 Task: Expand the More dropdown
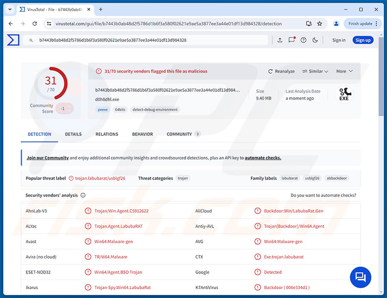pyautogui.click(x=344, y=71)
